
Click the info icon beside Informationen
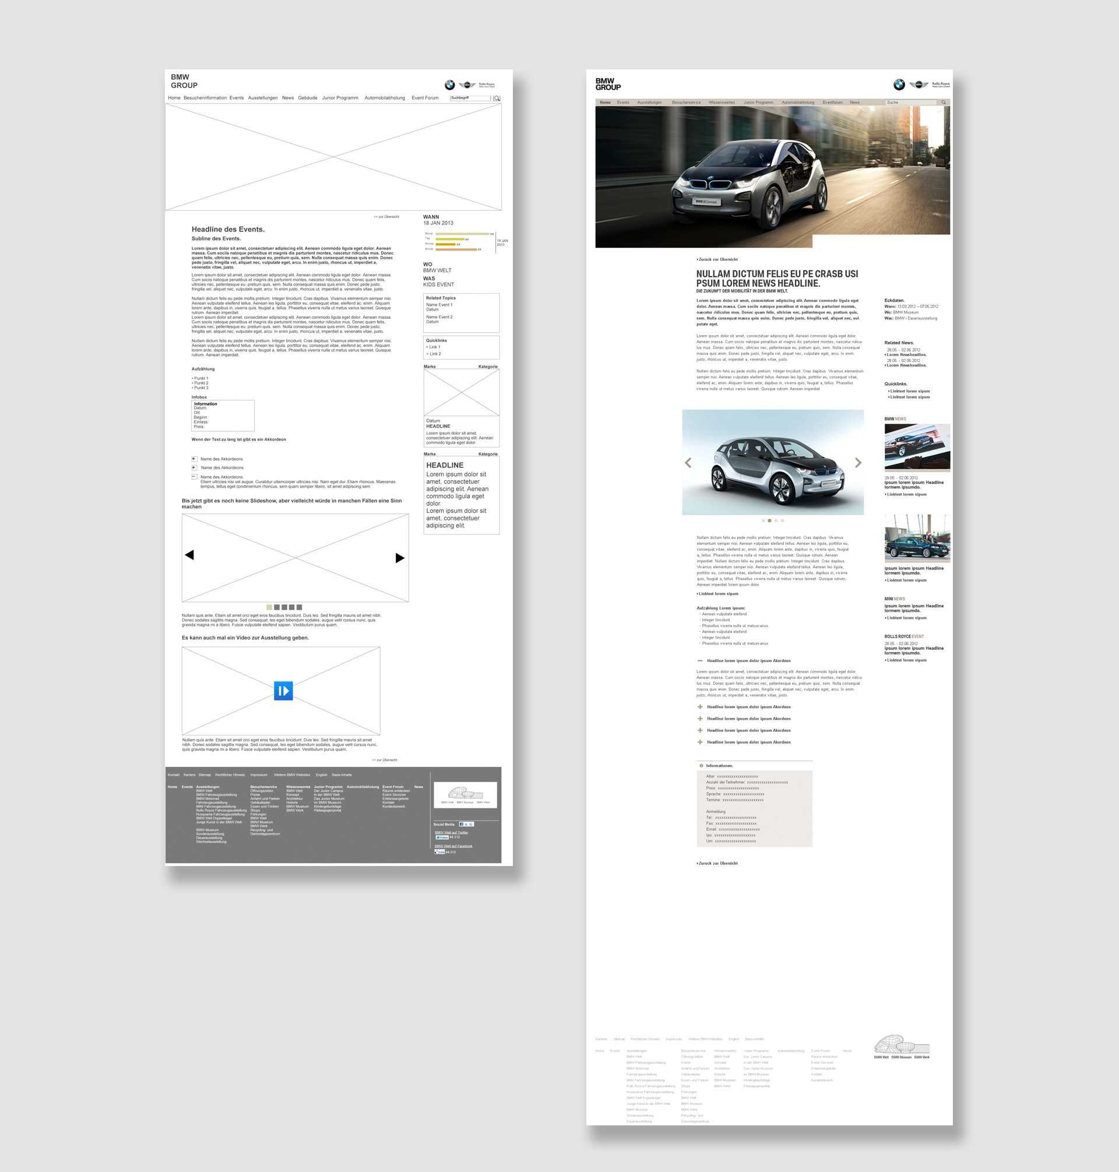click(x=701, y=765)
